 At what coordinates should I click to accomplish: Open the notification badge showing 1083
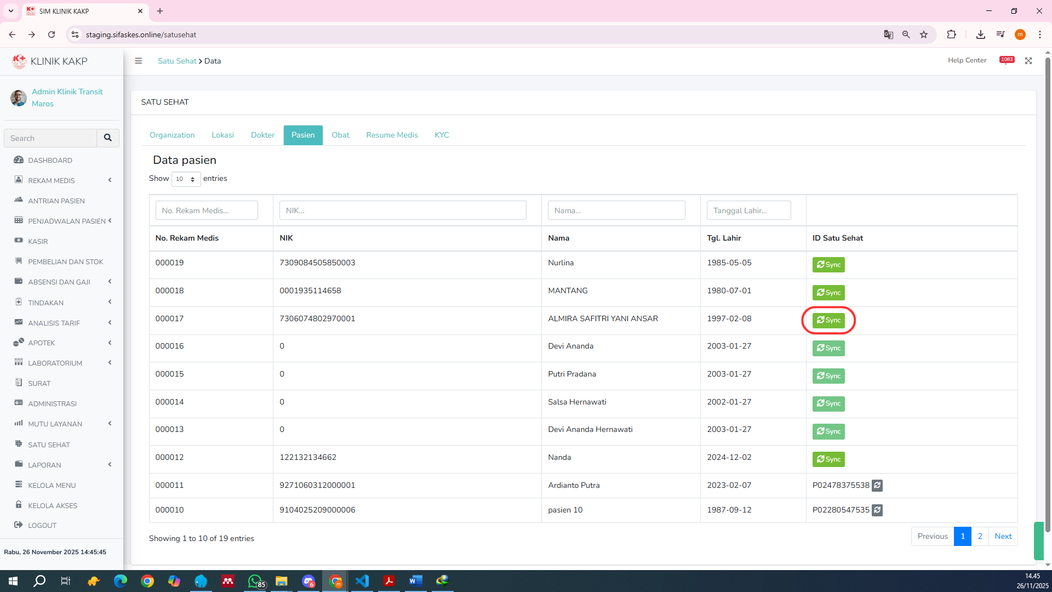[1007, 60]
